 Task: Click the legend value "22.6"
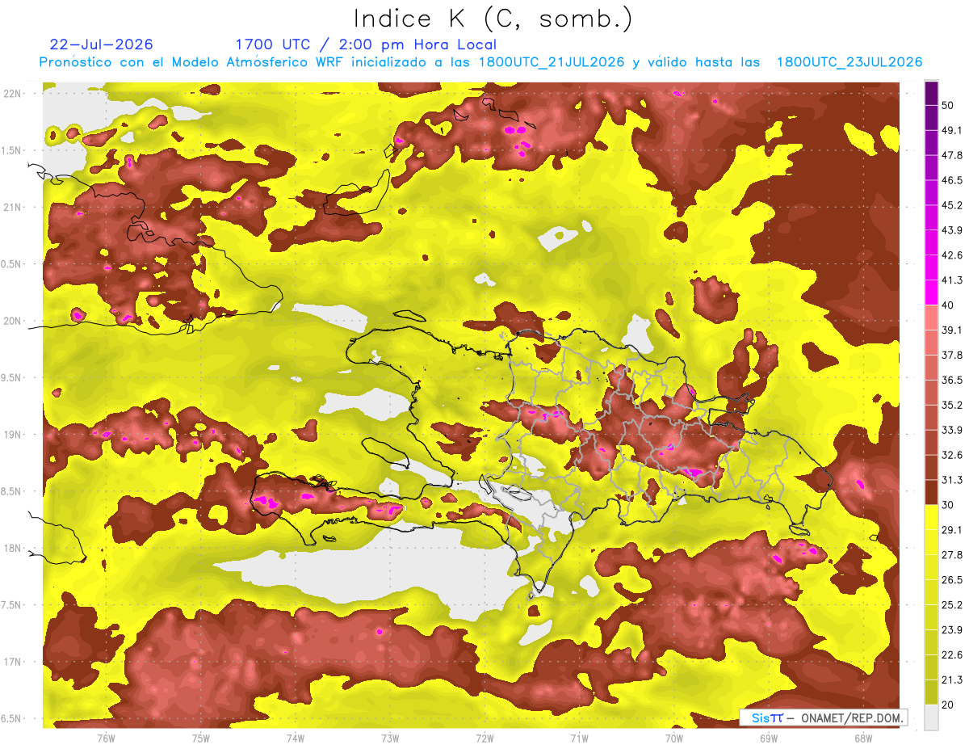[x=951, y=655]
